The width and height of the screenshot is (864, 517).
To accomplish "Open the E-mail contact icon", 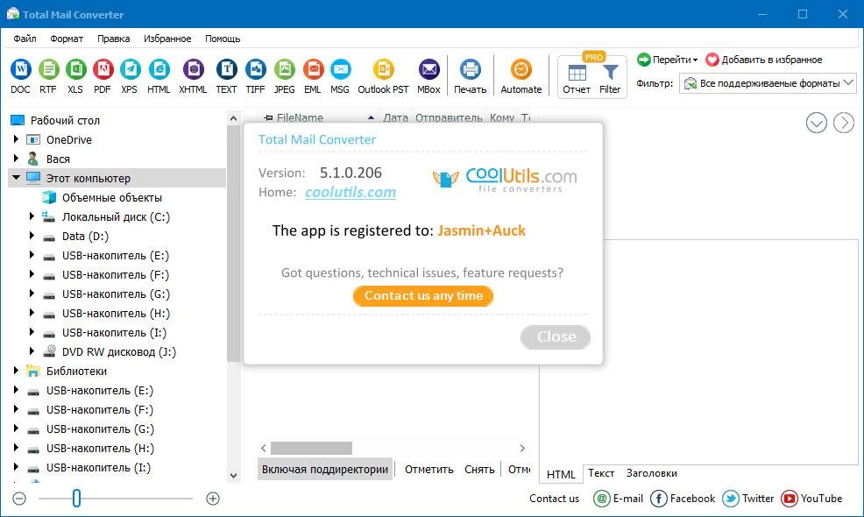I will pos(601,499).
